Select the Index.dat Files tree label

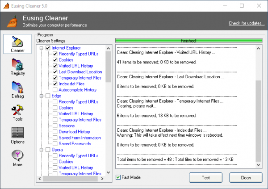[71, 84]
